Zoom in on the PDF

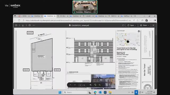pos(91,85)
